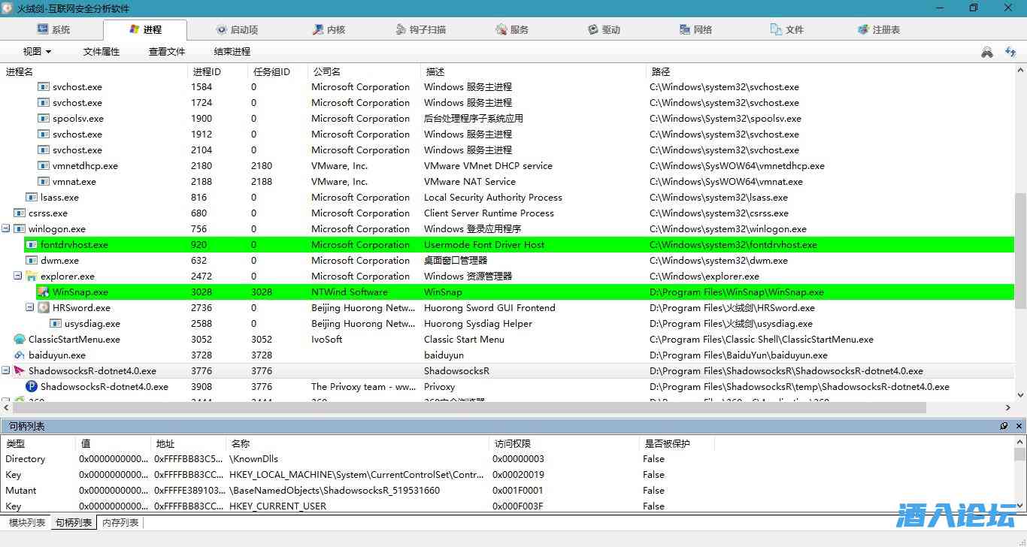Click the baiduyun.exe cloud icon
Viewport: 1027px width, 547px height.
click(20, 355)
